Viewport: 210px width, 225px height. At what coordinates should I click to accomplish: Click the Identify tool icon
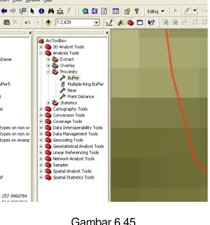41,11
